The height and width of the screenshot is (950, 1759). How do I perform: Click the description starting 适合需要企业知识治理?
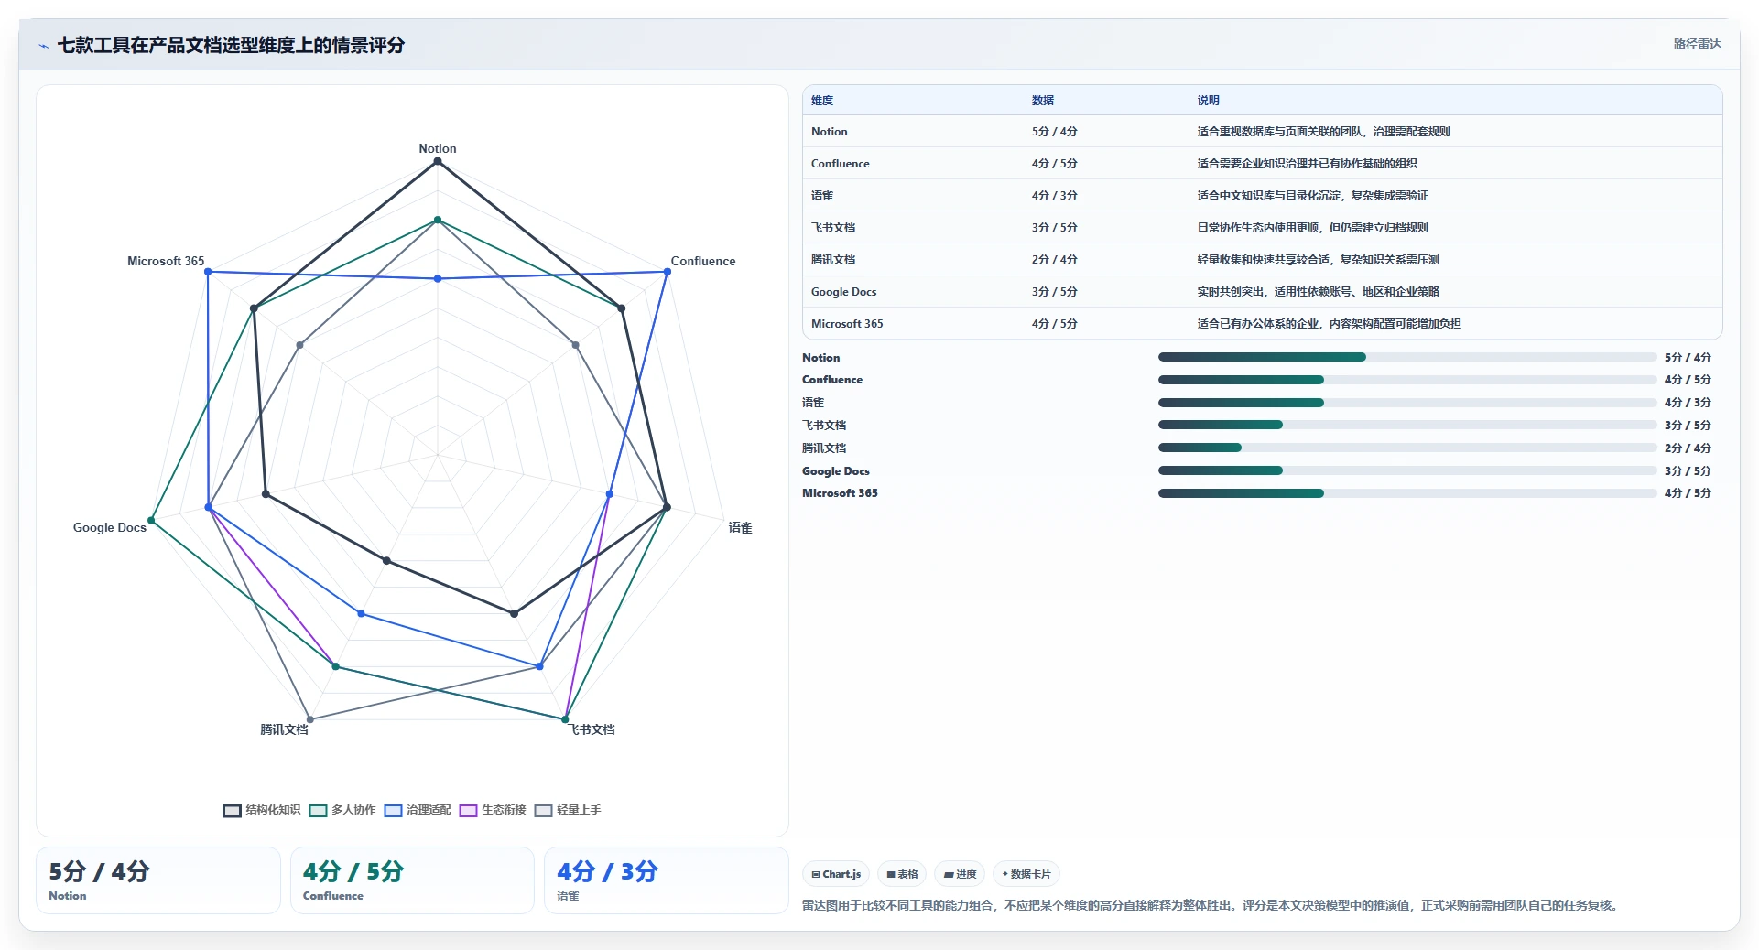click(x=1308, y=164)
